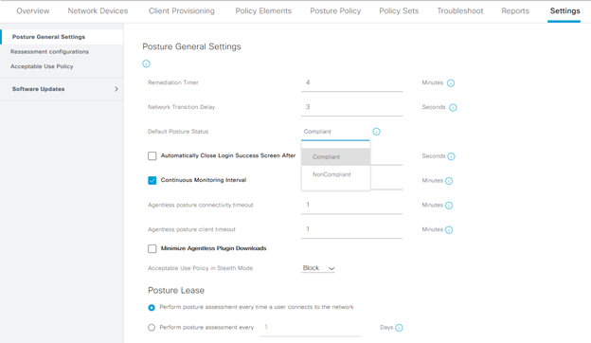Image resolution: width=591 pixels, height=343 pixels.
Task: Go to Client Provisioning tab
Action: click(181, 11)
